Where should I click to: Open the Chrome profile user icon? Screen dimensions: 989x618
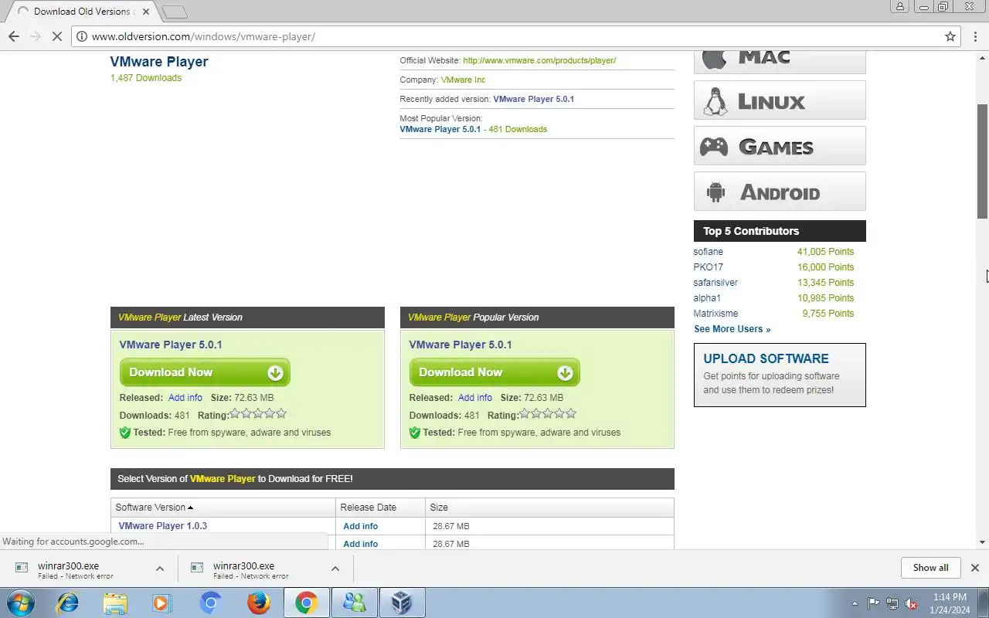pyautogui.click(x=900, y=7)
